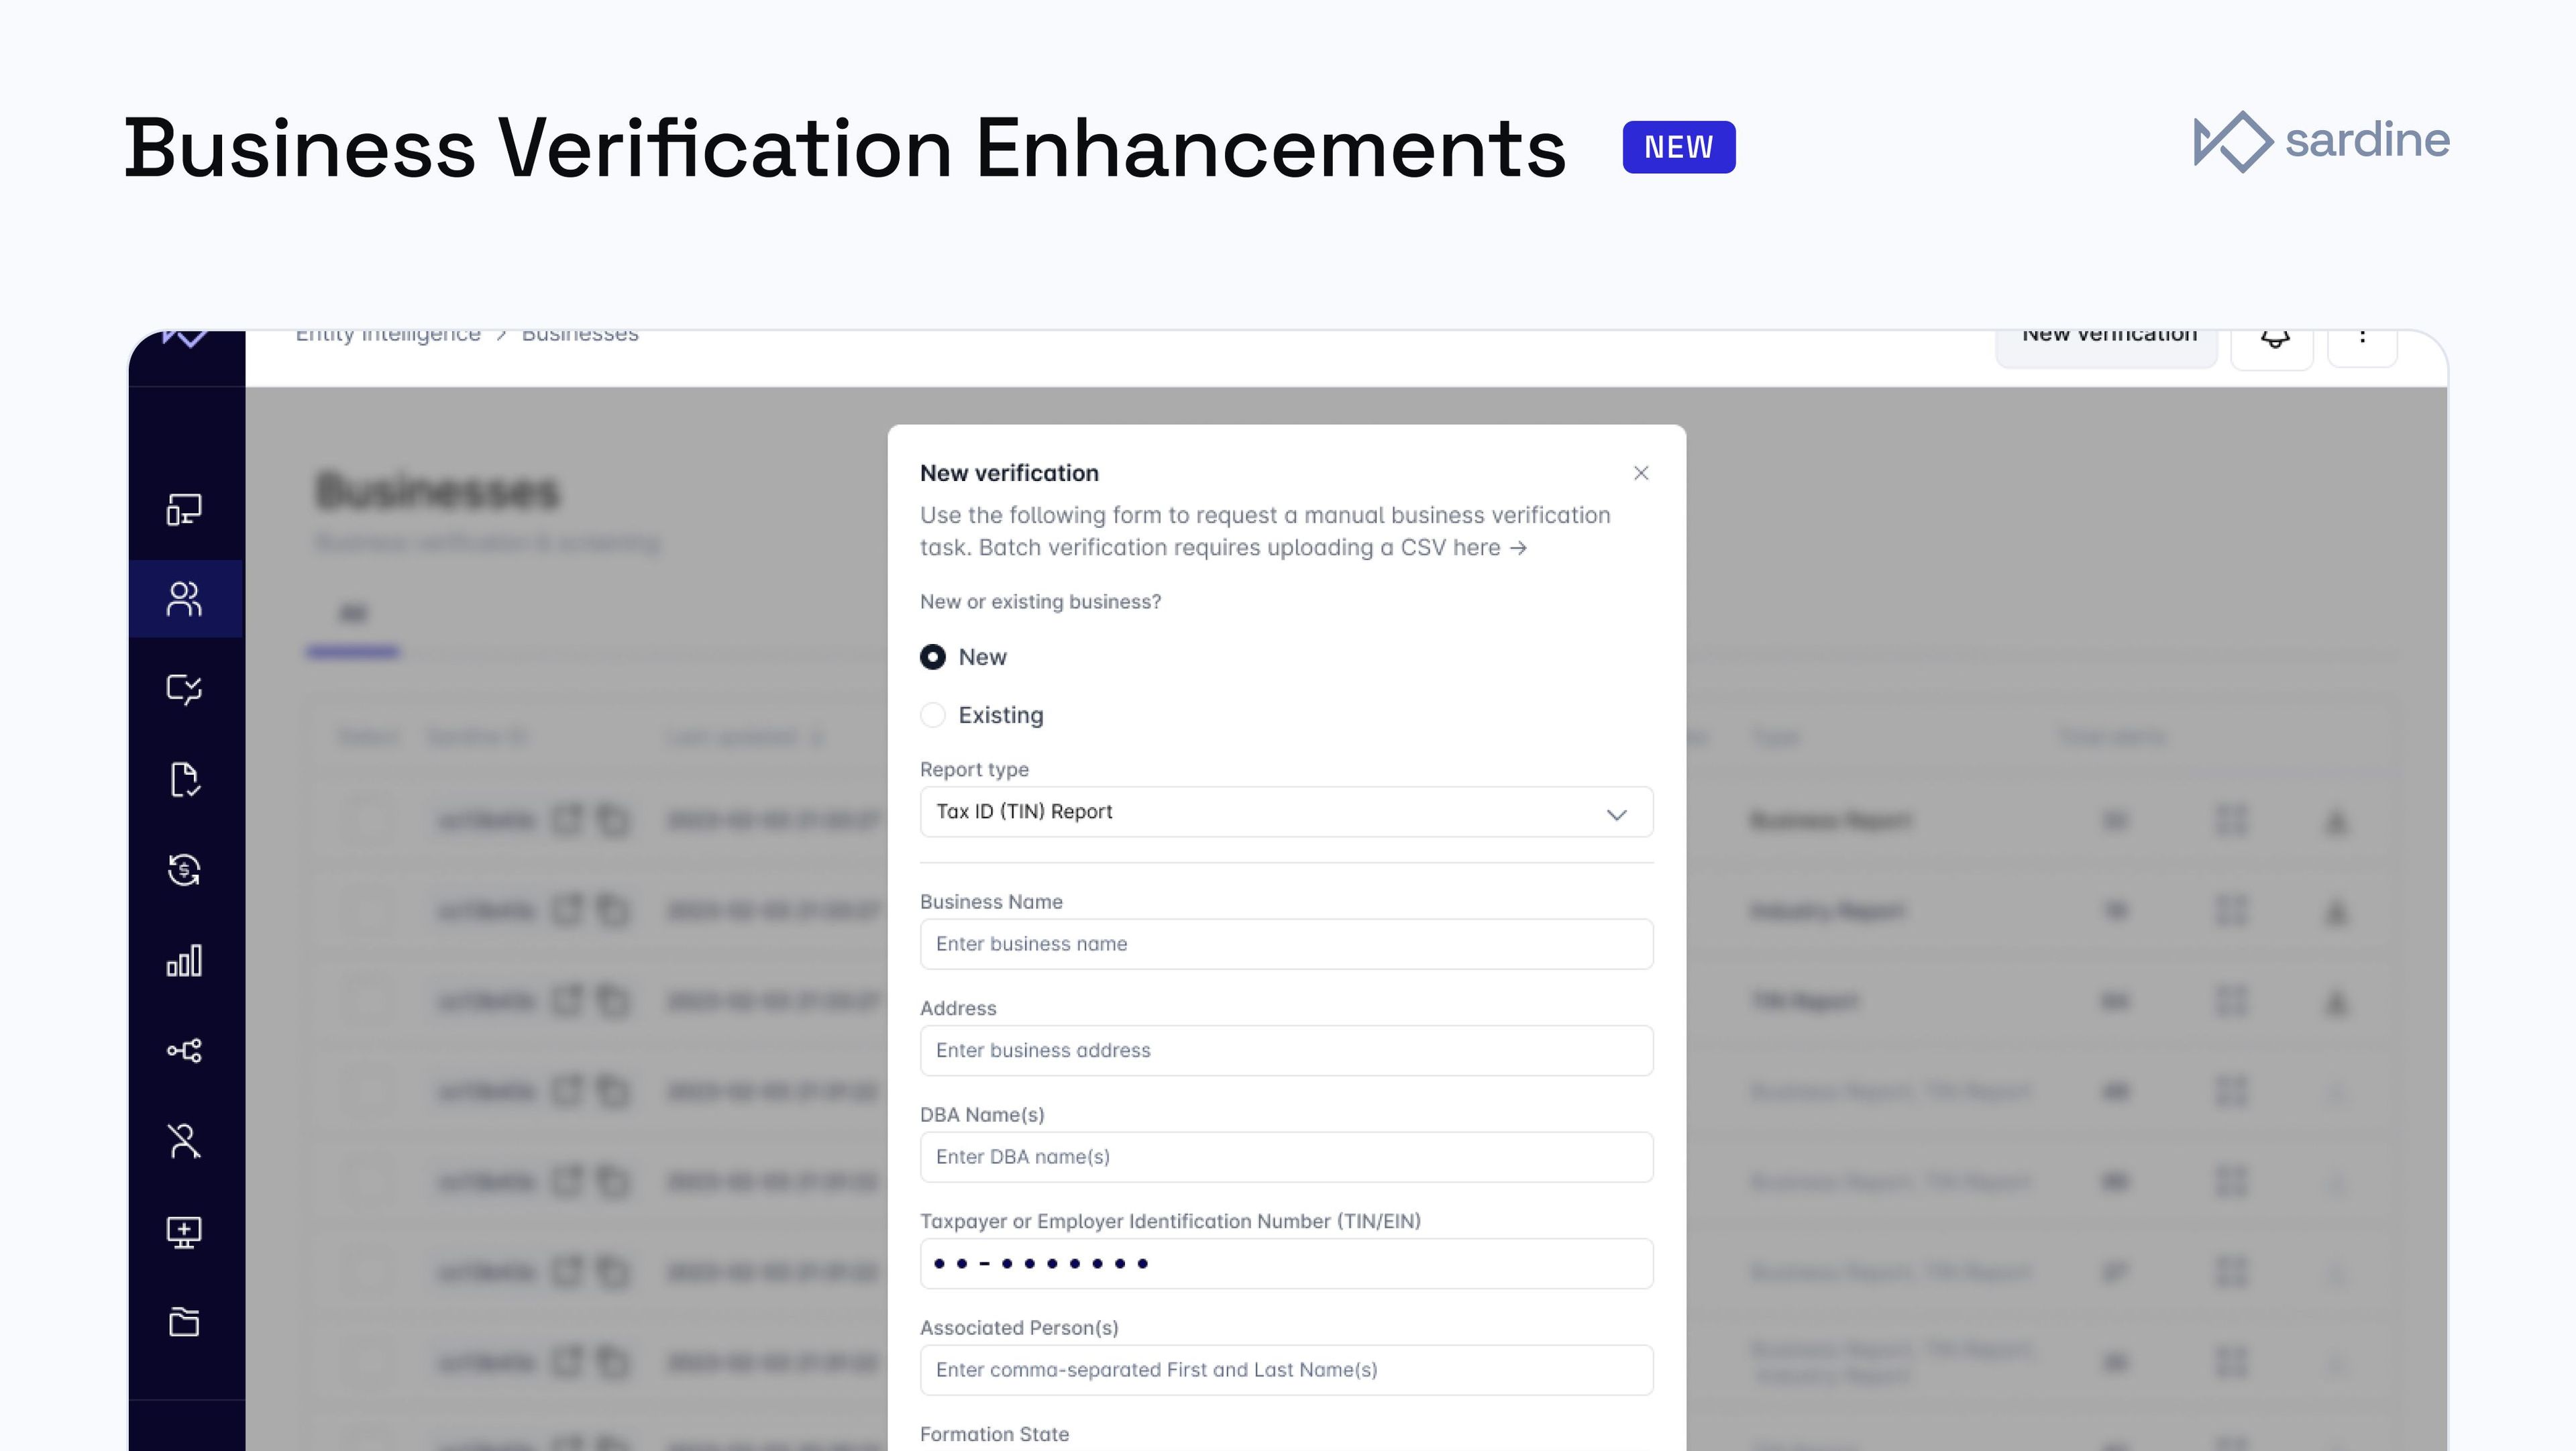Focus the Business Name input field
This screenshot has height=1451, width=2576.
click(x=1286, y=944)
